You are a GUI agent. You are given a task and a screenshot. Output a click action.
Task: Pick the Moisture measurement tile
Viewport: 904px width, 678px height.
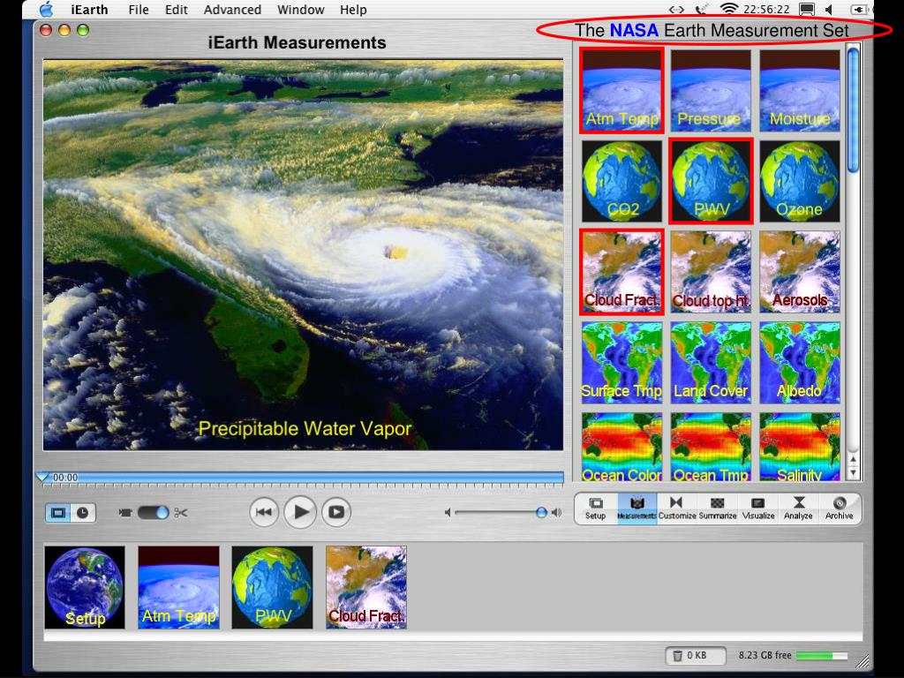800,90
